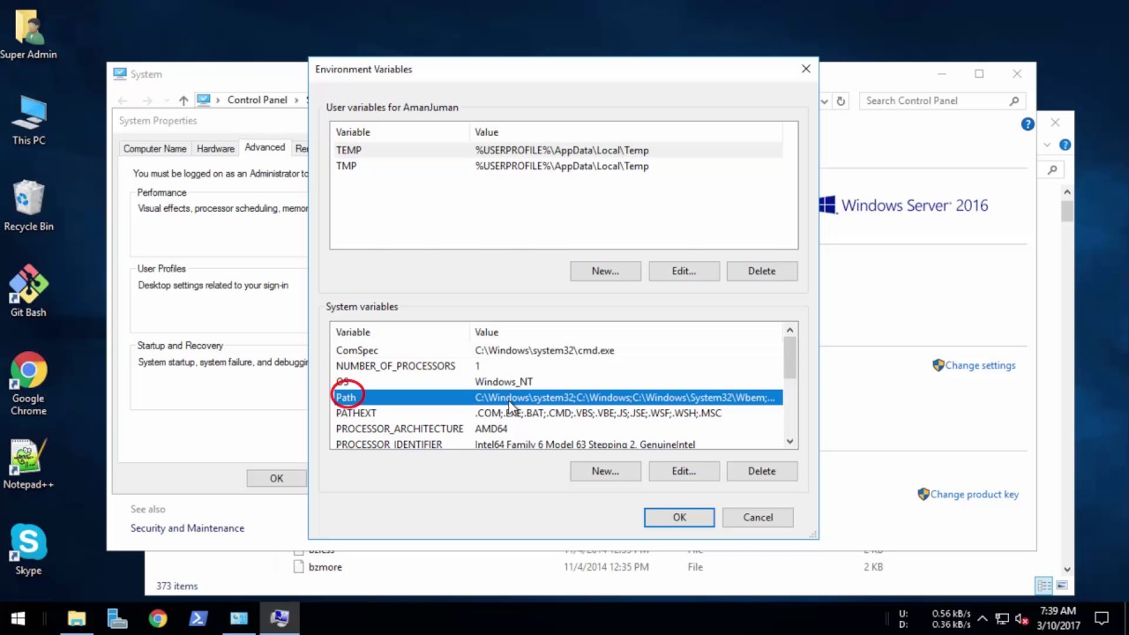Screen dimensions: 1129x635
Task: Open the Recycle Bin icon
Action: (x=28, y=206)
